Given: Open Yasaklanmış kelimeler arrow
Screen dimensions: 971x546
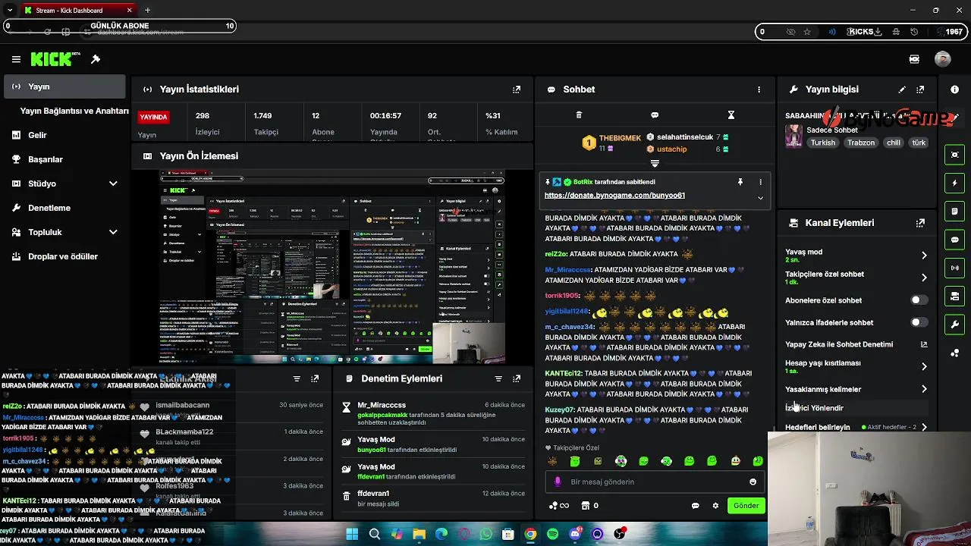Looking at the screenshot, I should coord(924,389).
